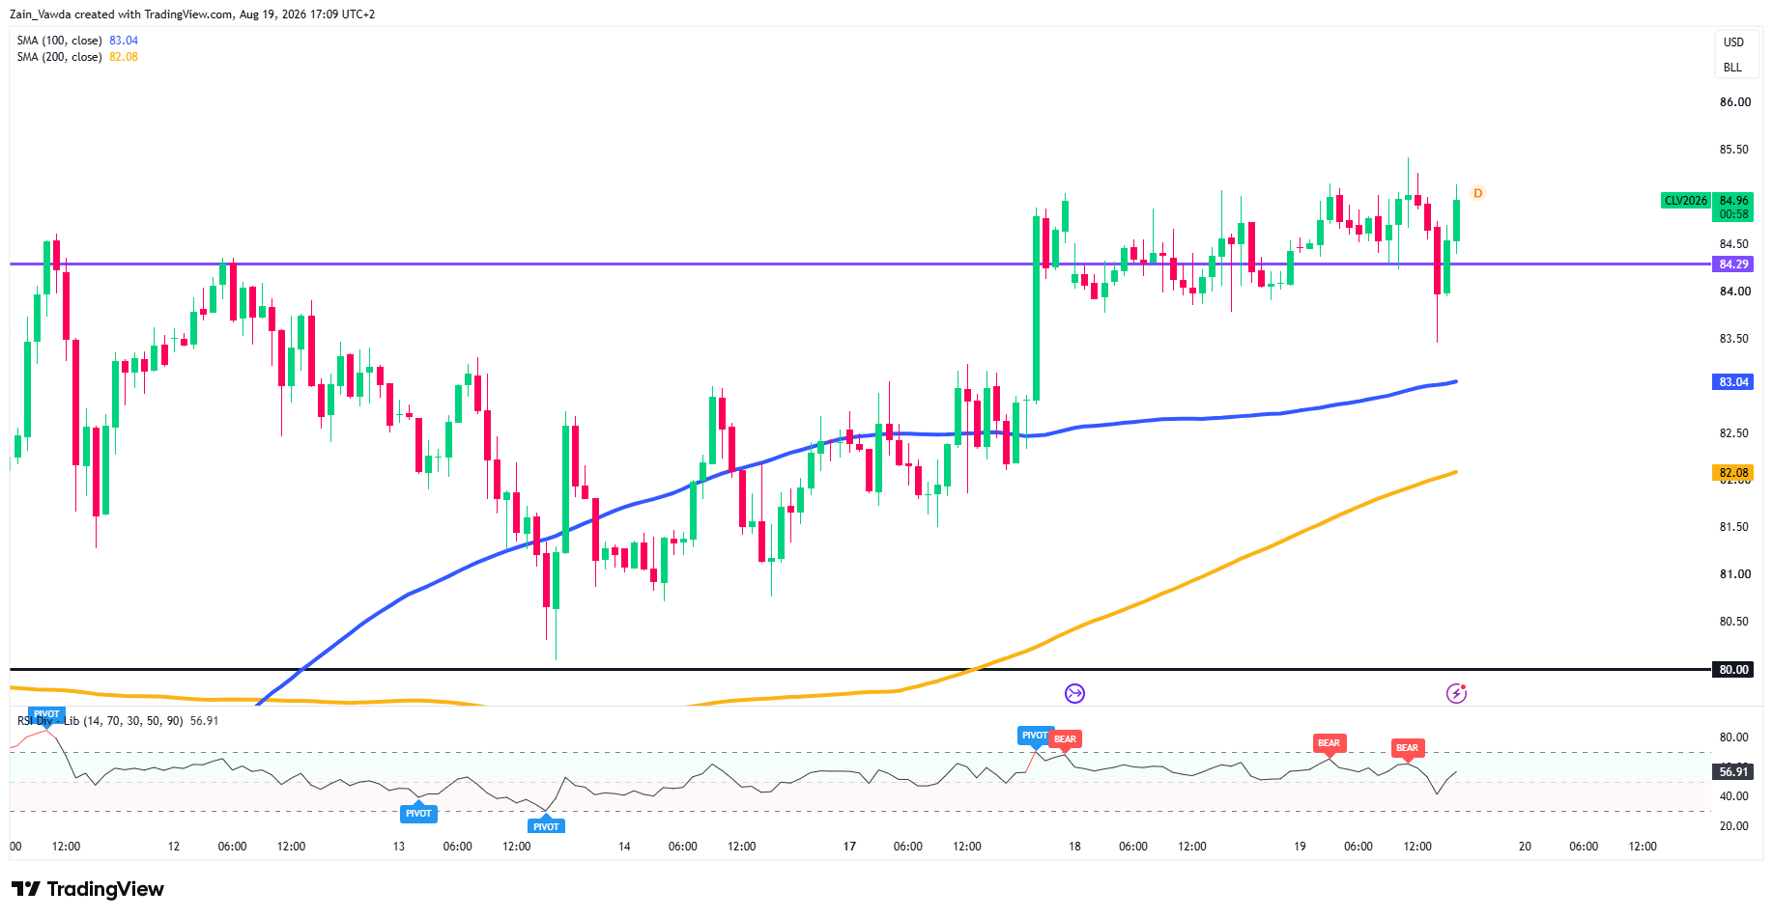Click the date label 14 on time axis
1773x918 pixels.
624,847
